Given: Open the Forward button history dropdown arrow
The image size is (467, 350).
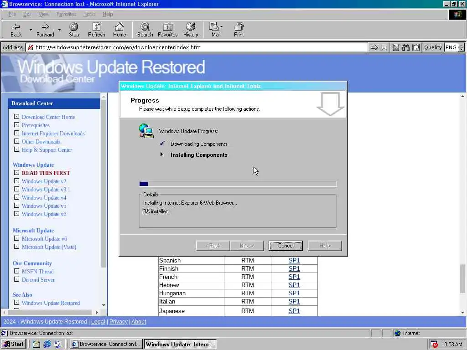Looking at the screenshot, I should pyautogui.click(x=59, y=30).
